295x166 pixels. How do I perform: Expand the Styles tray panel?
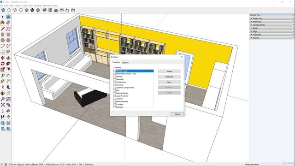tap(272, 28)
